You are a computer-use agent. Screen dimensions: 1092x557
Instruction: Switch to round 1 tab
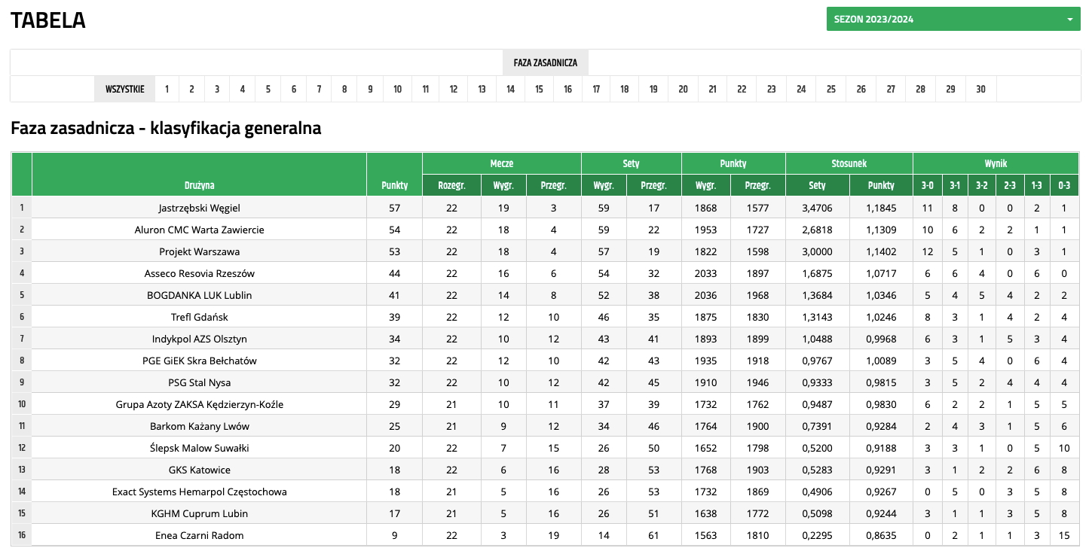point(167,89)
